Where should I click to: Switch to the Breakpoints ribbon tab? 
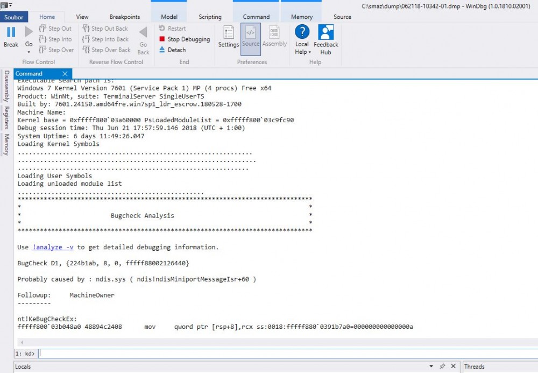coord(124,17)
